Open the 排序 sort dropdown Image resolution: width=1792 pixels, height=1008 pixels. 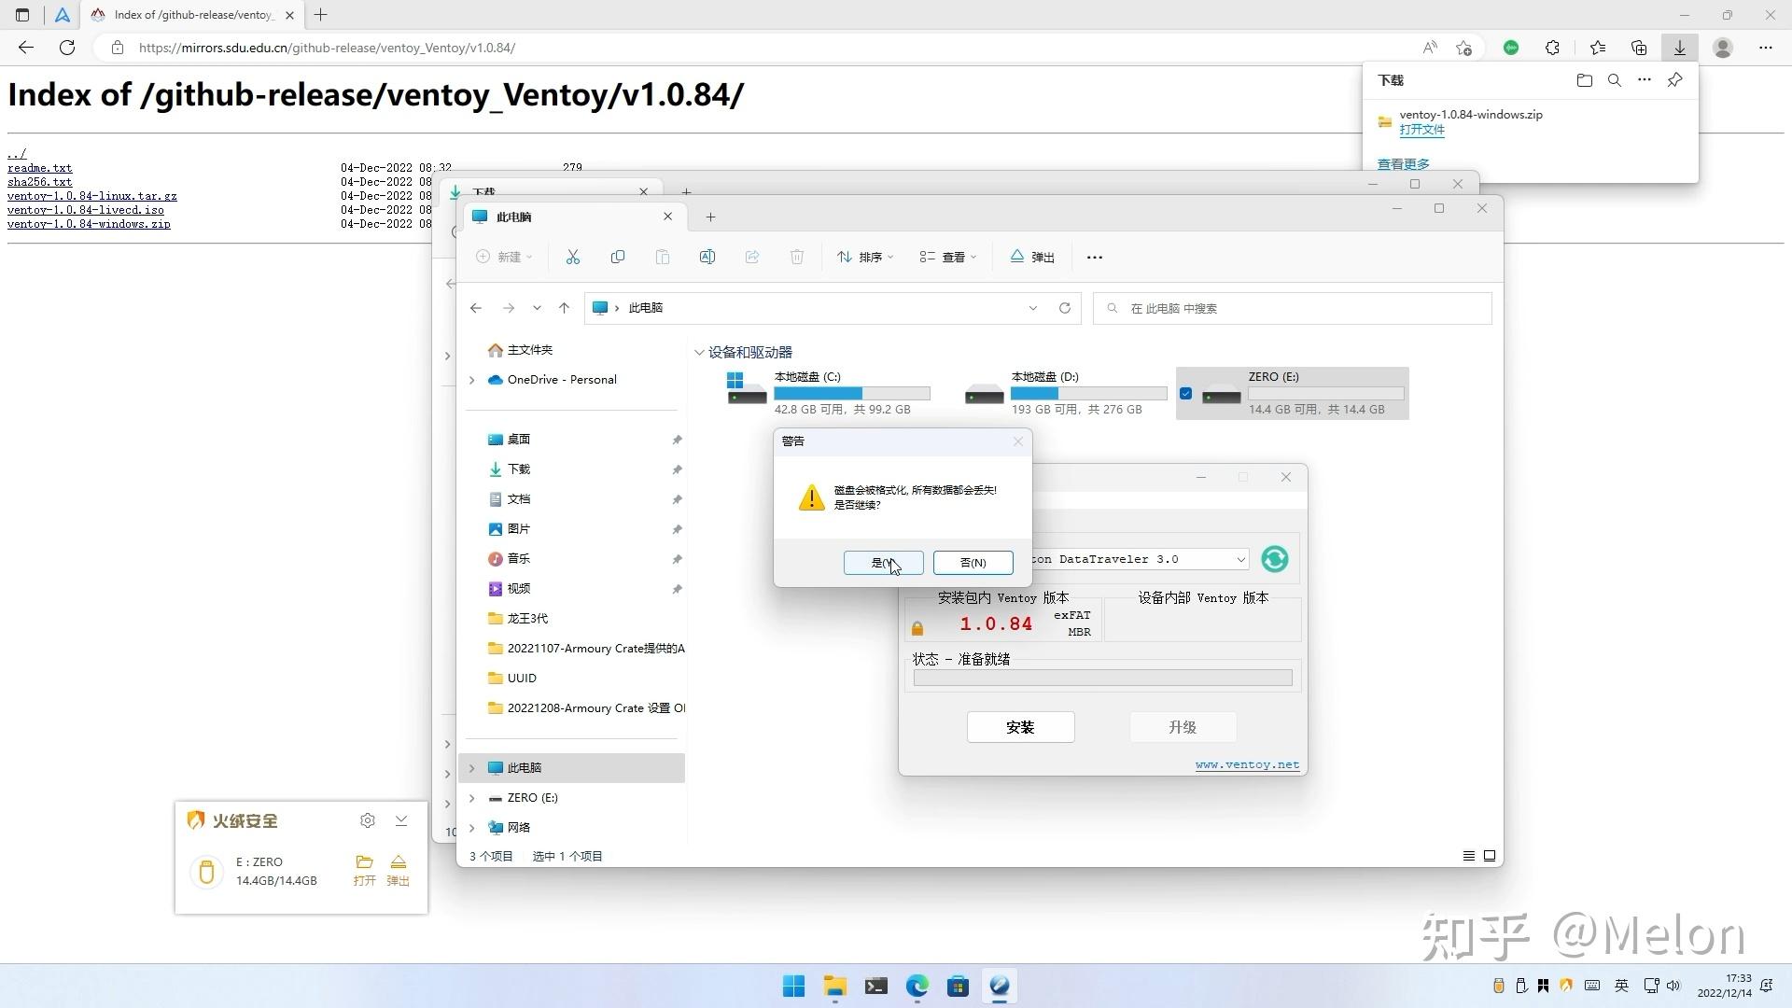click(x=863, y=257)
